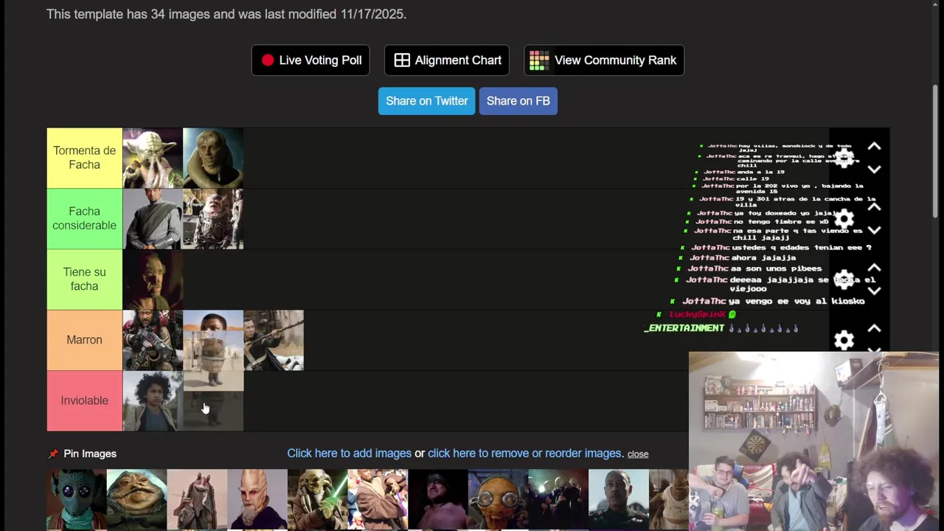Viewport: 944px width, 531px height.
Task: Select staff-wielding man image in Marron row
Action: coord(274,340)
